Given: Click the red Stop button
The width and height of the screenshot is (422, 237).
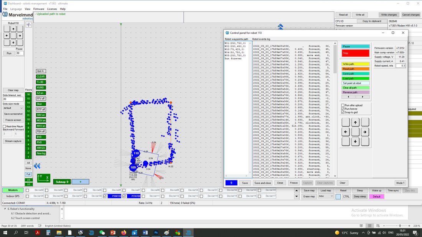Looking at the screenshot, I should (x=355, y=53).
